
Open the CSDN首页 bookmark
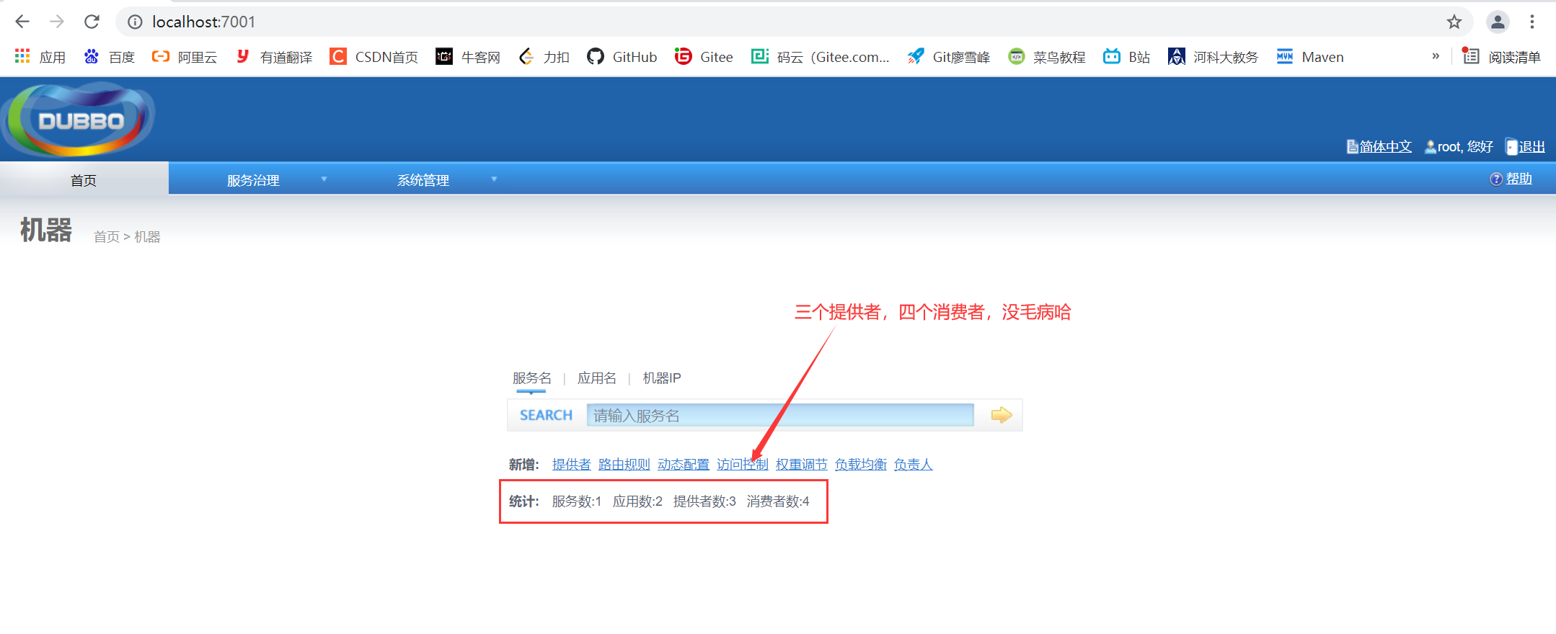click(x=373, y=56)
